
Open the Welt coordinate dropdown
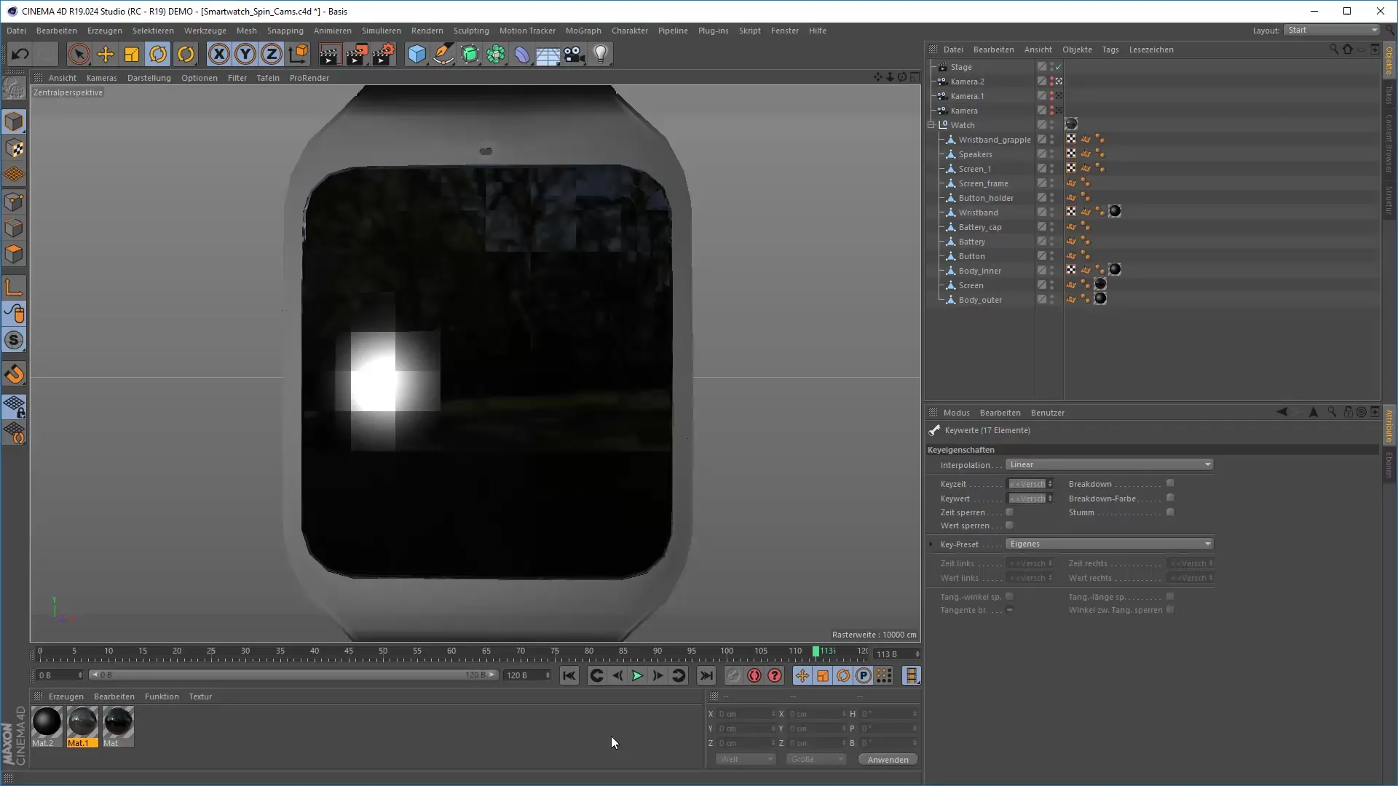click(x=746, y=759)
